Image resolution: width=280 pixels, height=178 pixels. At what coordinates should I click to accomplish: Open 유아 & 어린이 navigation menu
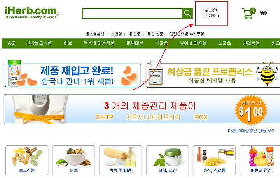click(x=193, y=43)
